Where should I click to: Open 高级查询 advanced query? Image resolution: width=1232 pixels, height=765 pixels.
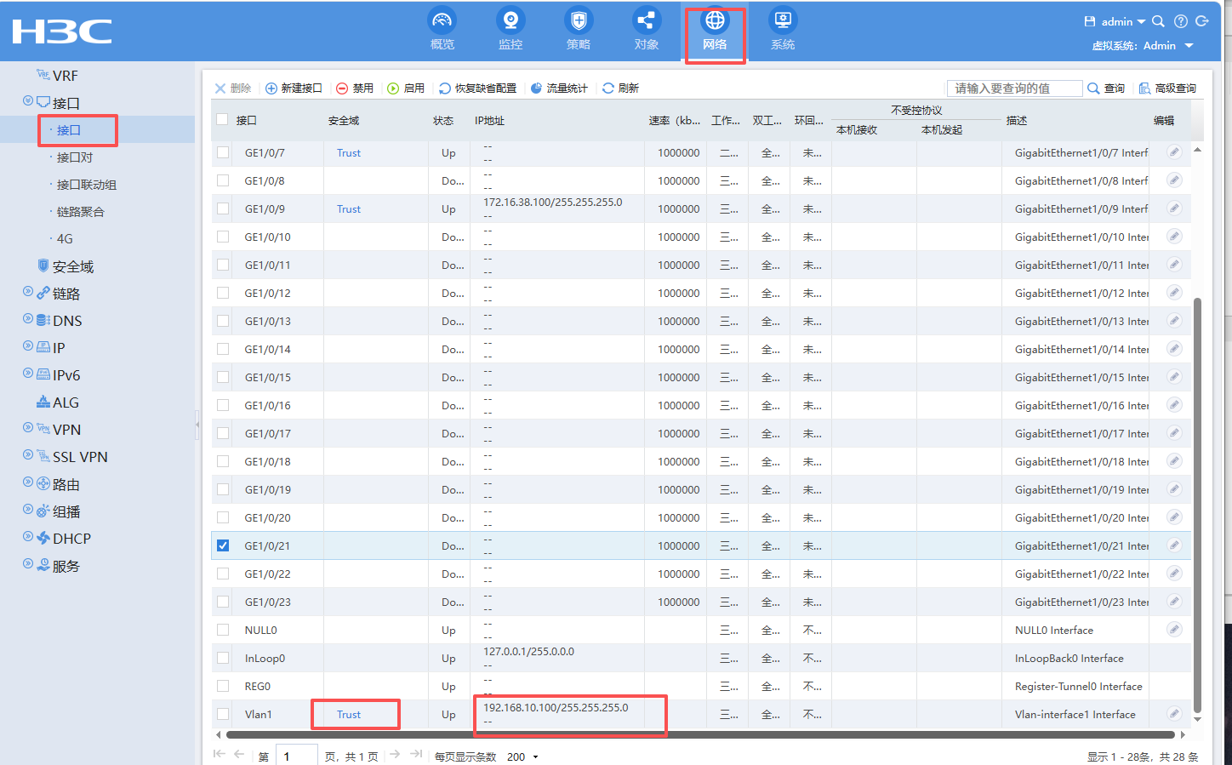point(1167,88)
